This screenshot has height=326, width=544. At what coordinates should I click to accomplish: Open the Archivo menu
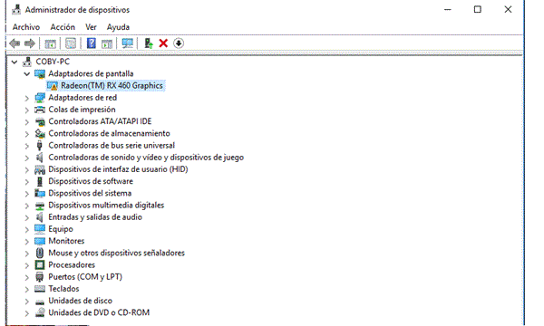26,27
